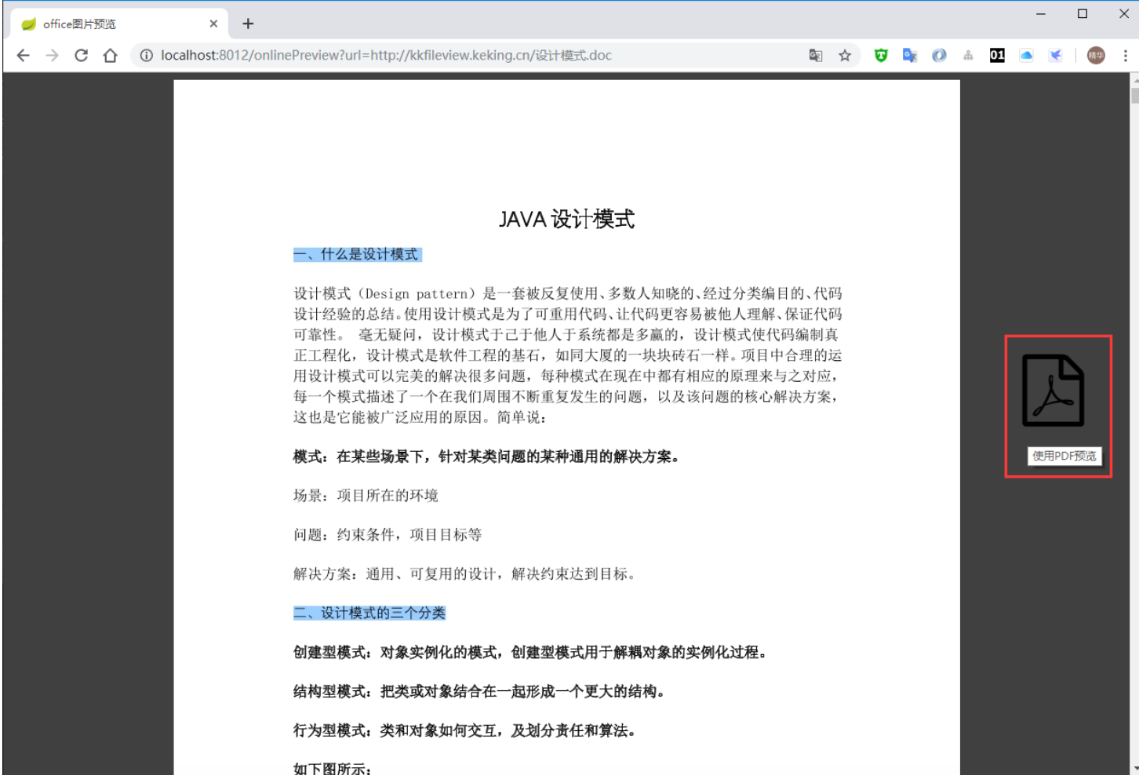
Task: Open the Google Translate extension
Action: (x=910, y=56)
